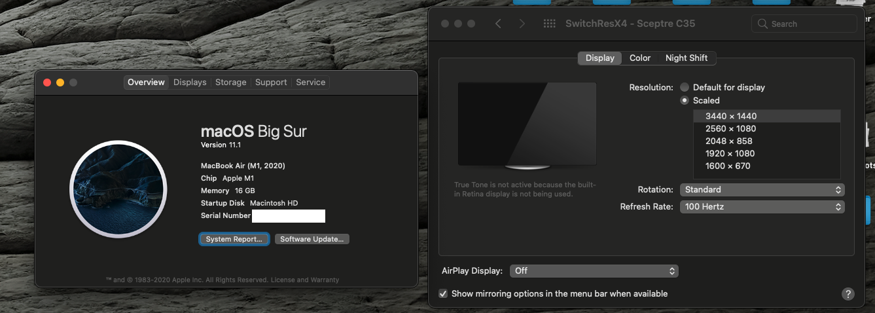Screen dimensions: 875x313
Task: Open the Refresh Rate dropdown
Action: pos(762,206)
